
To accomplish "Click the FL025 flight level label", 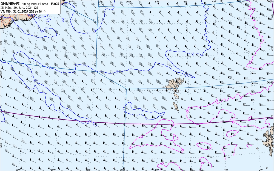I will pos(55,4).
